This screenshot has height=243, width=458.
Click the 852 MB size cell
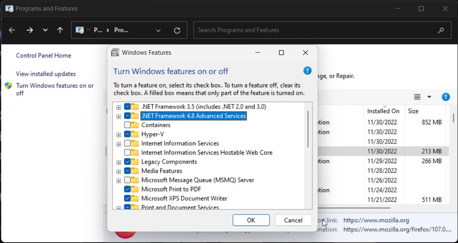pyautogui.click(x=432, y=122)
